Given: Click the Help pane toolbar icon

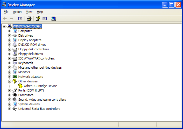Looking at the screenshot, I should click(x=45, y=19).
